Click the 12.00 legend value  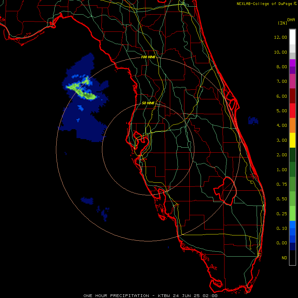(280, 37)
